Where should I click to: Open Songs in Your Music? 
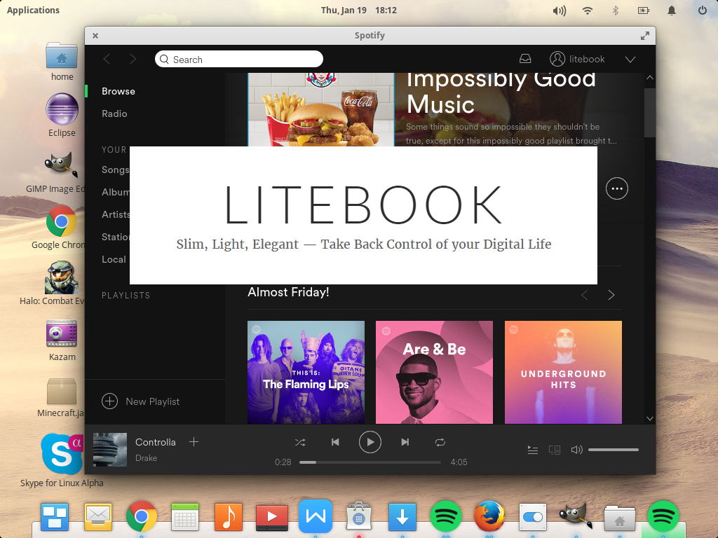[116, 170]
